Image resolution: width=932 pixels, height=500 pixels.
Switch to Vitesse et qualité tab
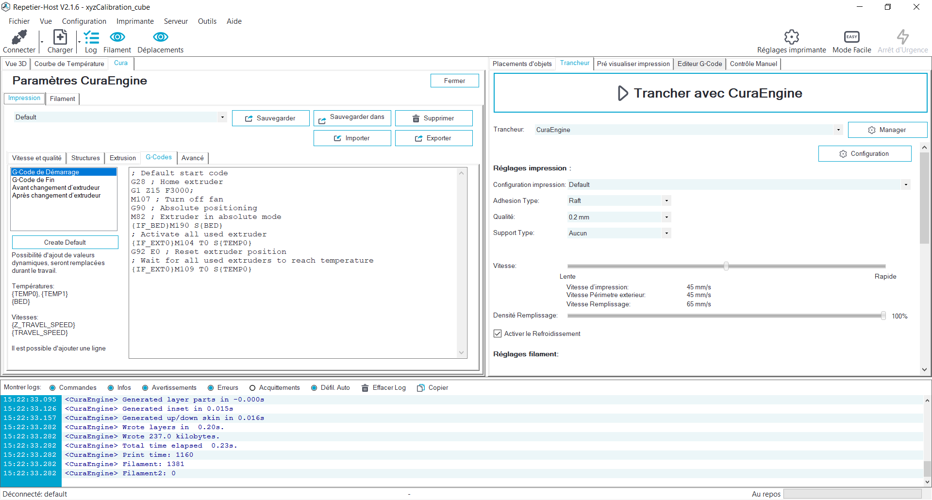click(x=37, y=158)
